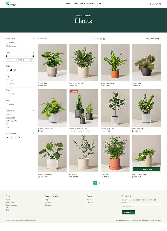This screenshot has height=231, width=167.
Task: Open the Desert garden cacti trio image
Action: click(84, 108)
